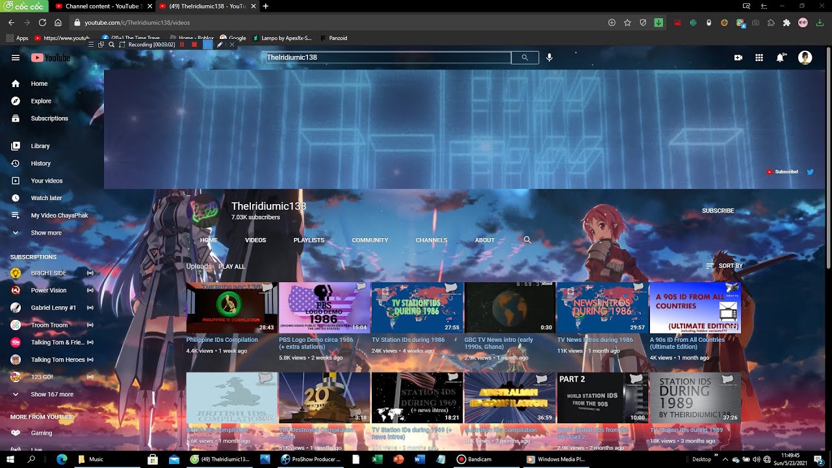Select the Bandicam pencil drawing tool
Image resolution: width=832 pixels, height=468 pixels.
click(x=220, y=45)
